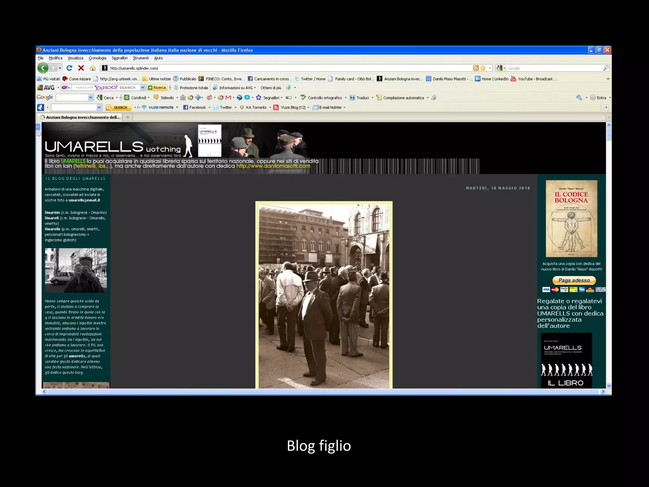Image resolution: width=649 pixels, height=487 pixels.
Task: Open Google toolbar wrench settings icon
Action: (x=579, y=98)
